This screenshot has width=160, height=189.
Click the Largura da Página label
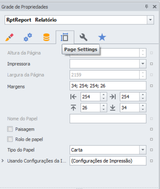[x=26, y=75]
